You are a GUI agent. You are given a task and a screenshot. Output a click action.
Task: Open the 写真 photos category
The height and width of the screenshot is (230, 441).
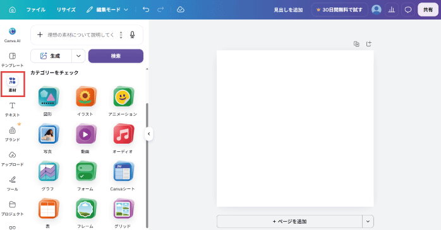tap(48, 139)
